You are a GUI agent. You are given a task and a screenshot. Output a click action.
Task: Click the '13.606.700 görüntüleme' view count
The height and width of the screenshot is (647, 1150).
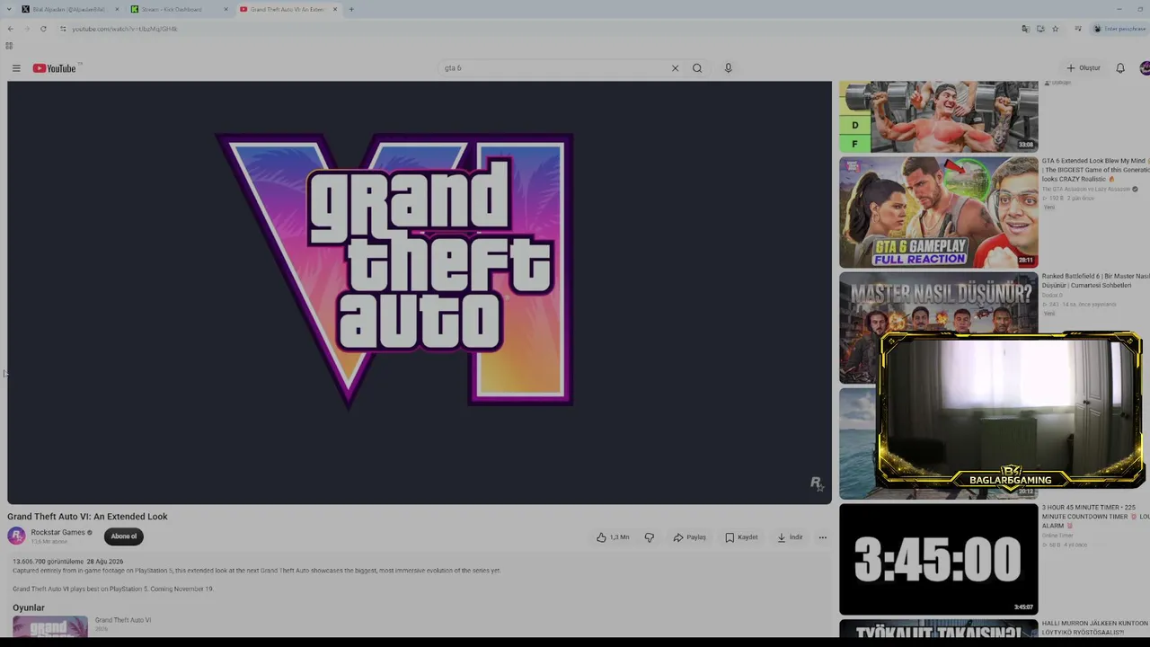point(47,562)
